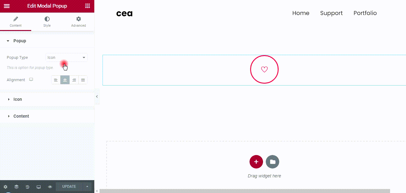Open the hamburger menu in Elementor header
The height and width of the screenshot is (193, 406).
pos(7,6)
